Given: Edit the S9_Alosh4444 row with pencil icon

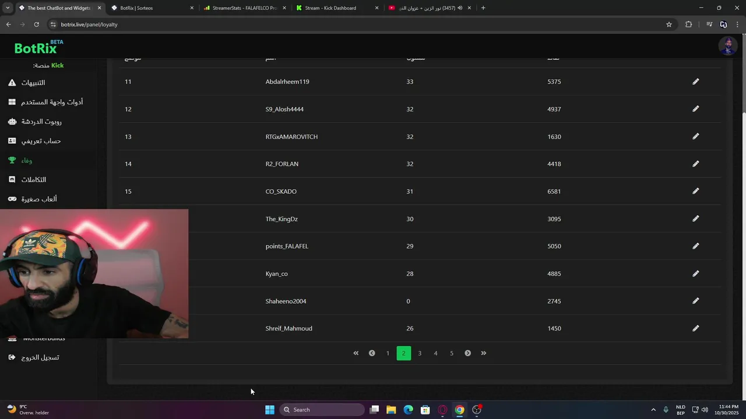Looking at the screenshot, I should (695, 109).
